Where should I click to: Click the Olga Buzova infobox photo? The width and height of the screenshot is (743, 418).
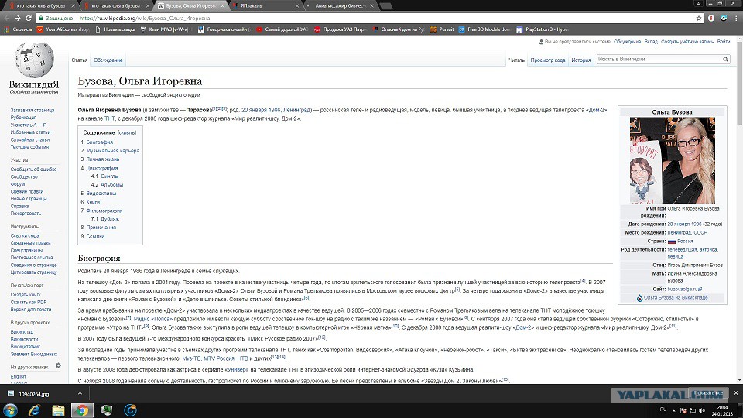click(x=672, y=160)
